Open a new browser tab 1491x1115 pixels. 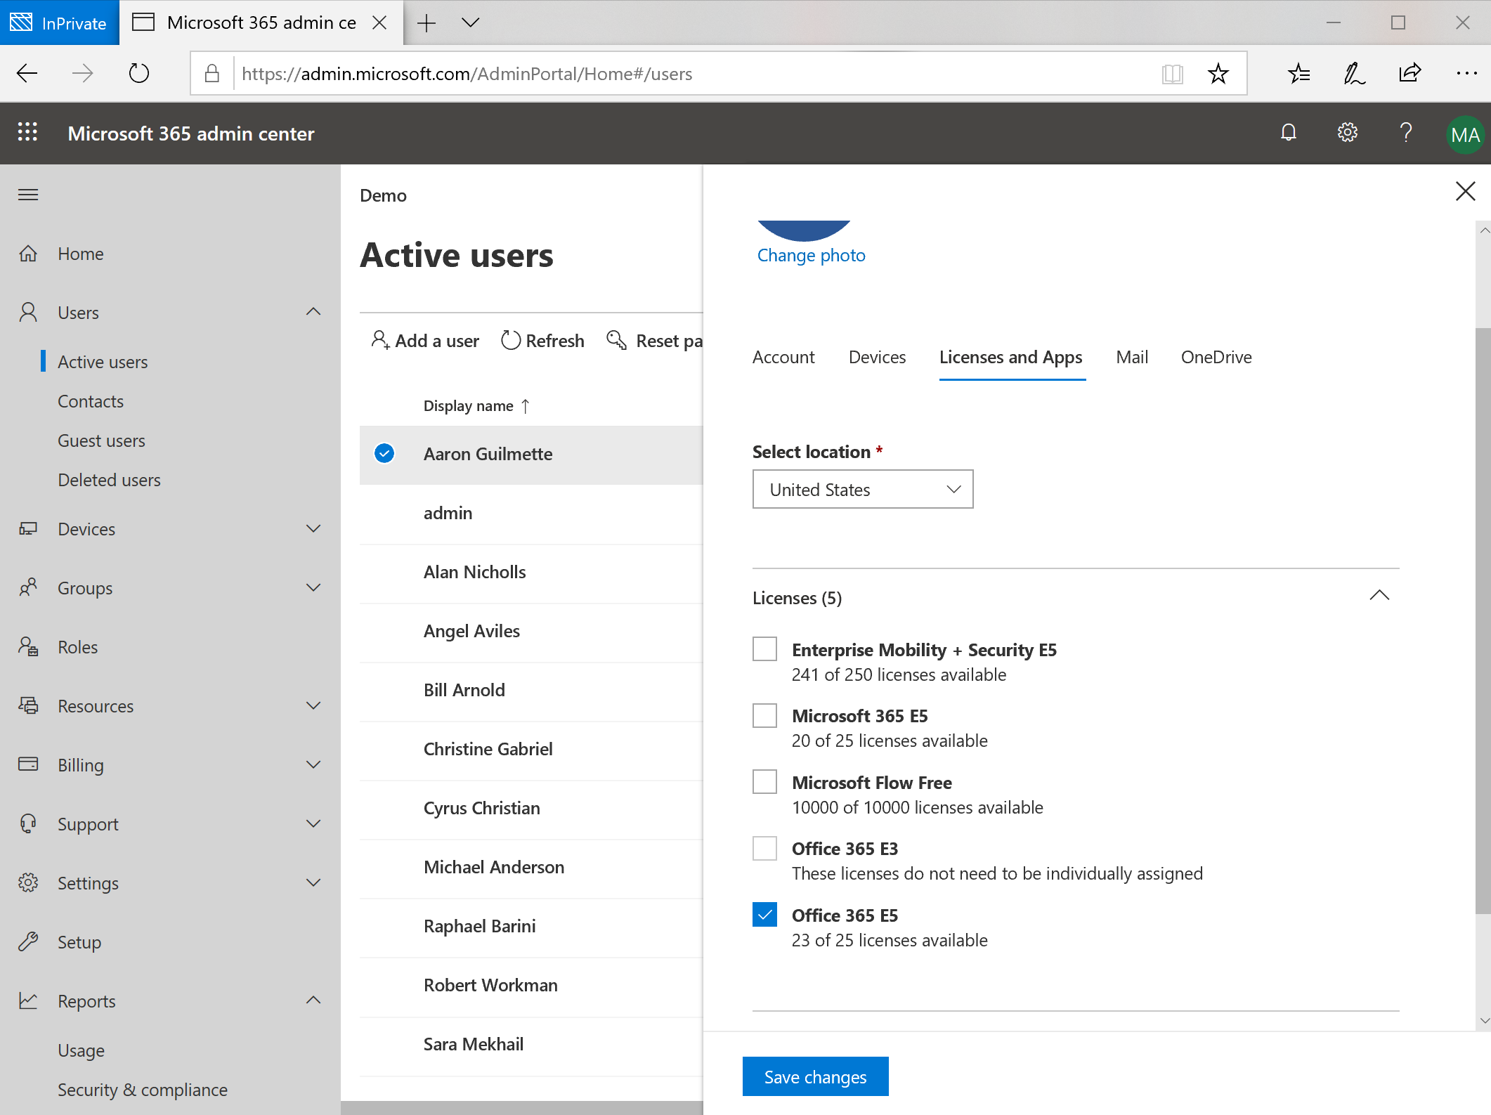point(427,22)
